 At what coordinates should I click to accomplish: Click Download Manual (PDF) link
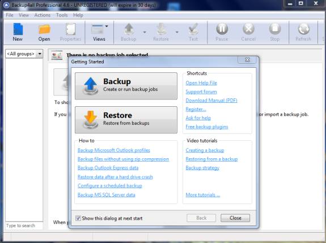coord(211,101)
